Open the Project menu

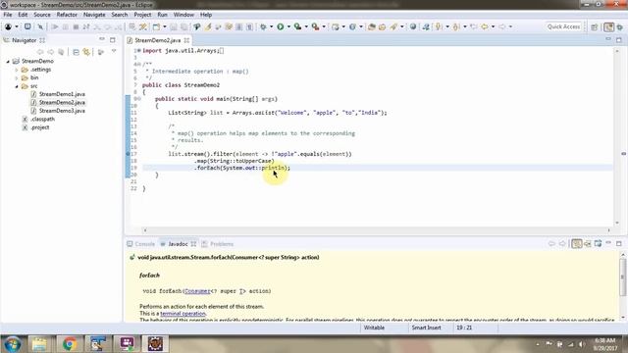coord(142,15)
